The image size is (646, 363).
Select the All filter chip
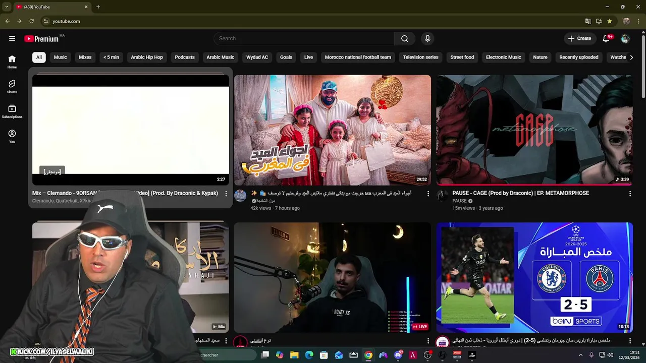pyautogui.click(x=39, y=57)
